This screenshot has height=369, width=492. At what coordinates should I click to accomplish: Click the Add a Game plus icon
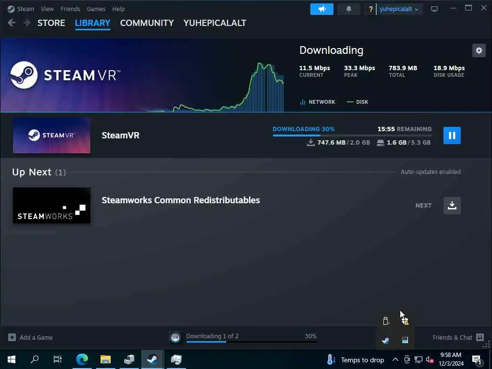click(12, 337)
